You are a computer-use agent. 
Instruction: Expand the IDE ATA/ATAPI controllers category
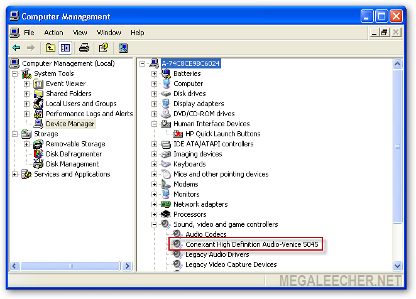tap(154, 144)
